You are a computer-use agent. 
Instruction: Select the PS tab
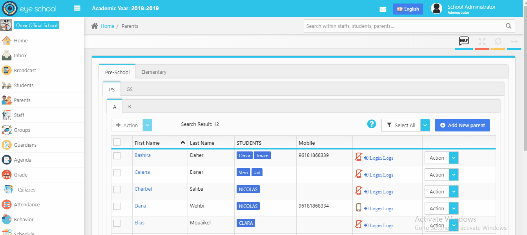point(112,89)
